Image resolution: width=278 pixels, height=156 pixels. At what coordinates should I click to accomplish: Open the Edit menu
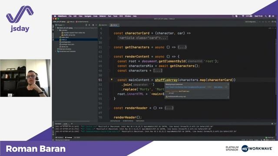coord(75,16)
